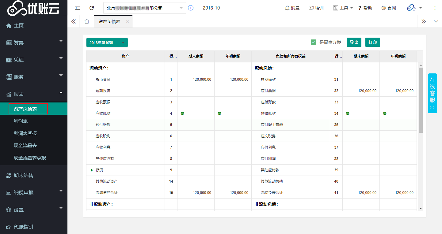
Task: Expand the tab list dropdown chevron
Action: [436, 21]
